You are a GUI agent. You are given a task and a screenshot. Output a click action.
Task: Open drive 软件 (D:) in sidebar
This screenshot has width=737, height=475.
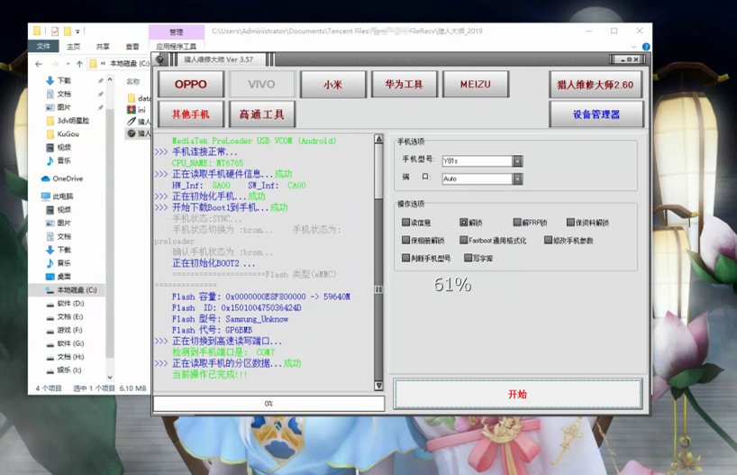point(66,304)
